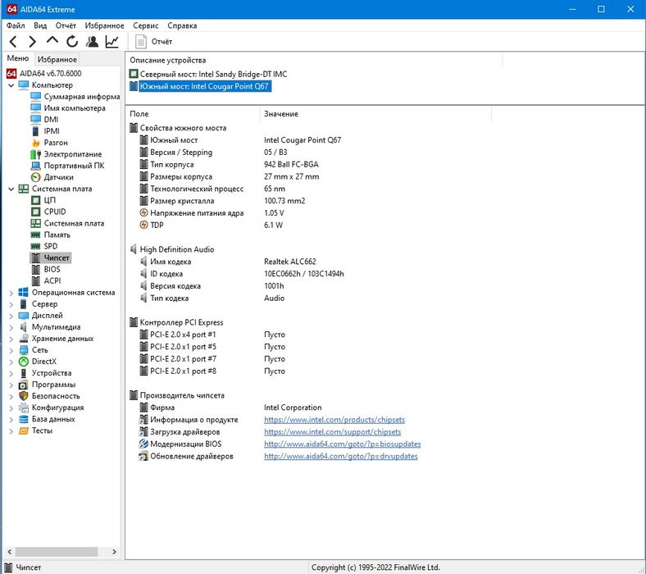This screenshot has width=646, height=574.
Task: Expand the Программы node
Action: tap(11, 385)
